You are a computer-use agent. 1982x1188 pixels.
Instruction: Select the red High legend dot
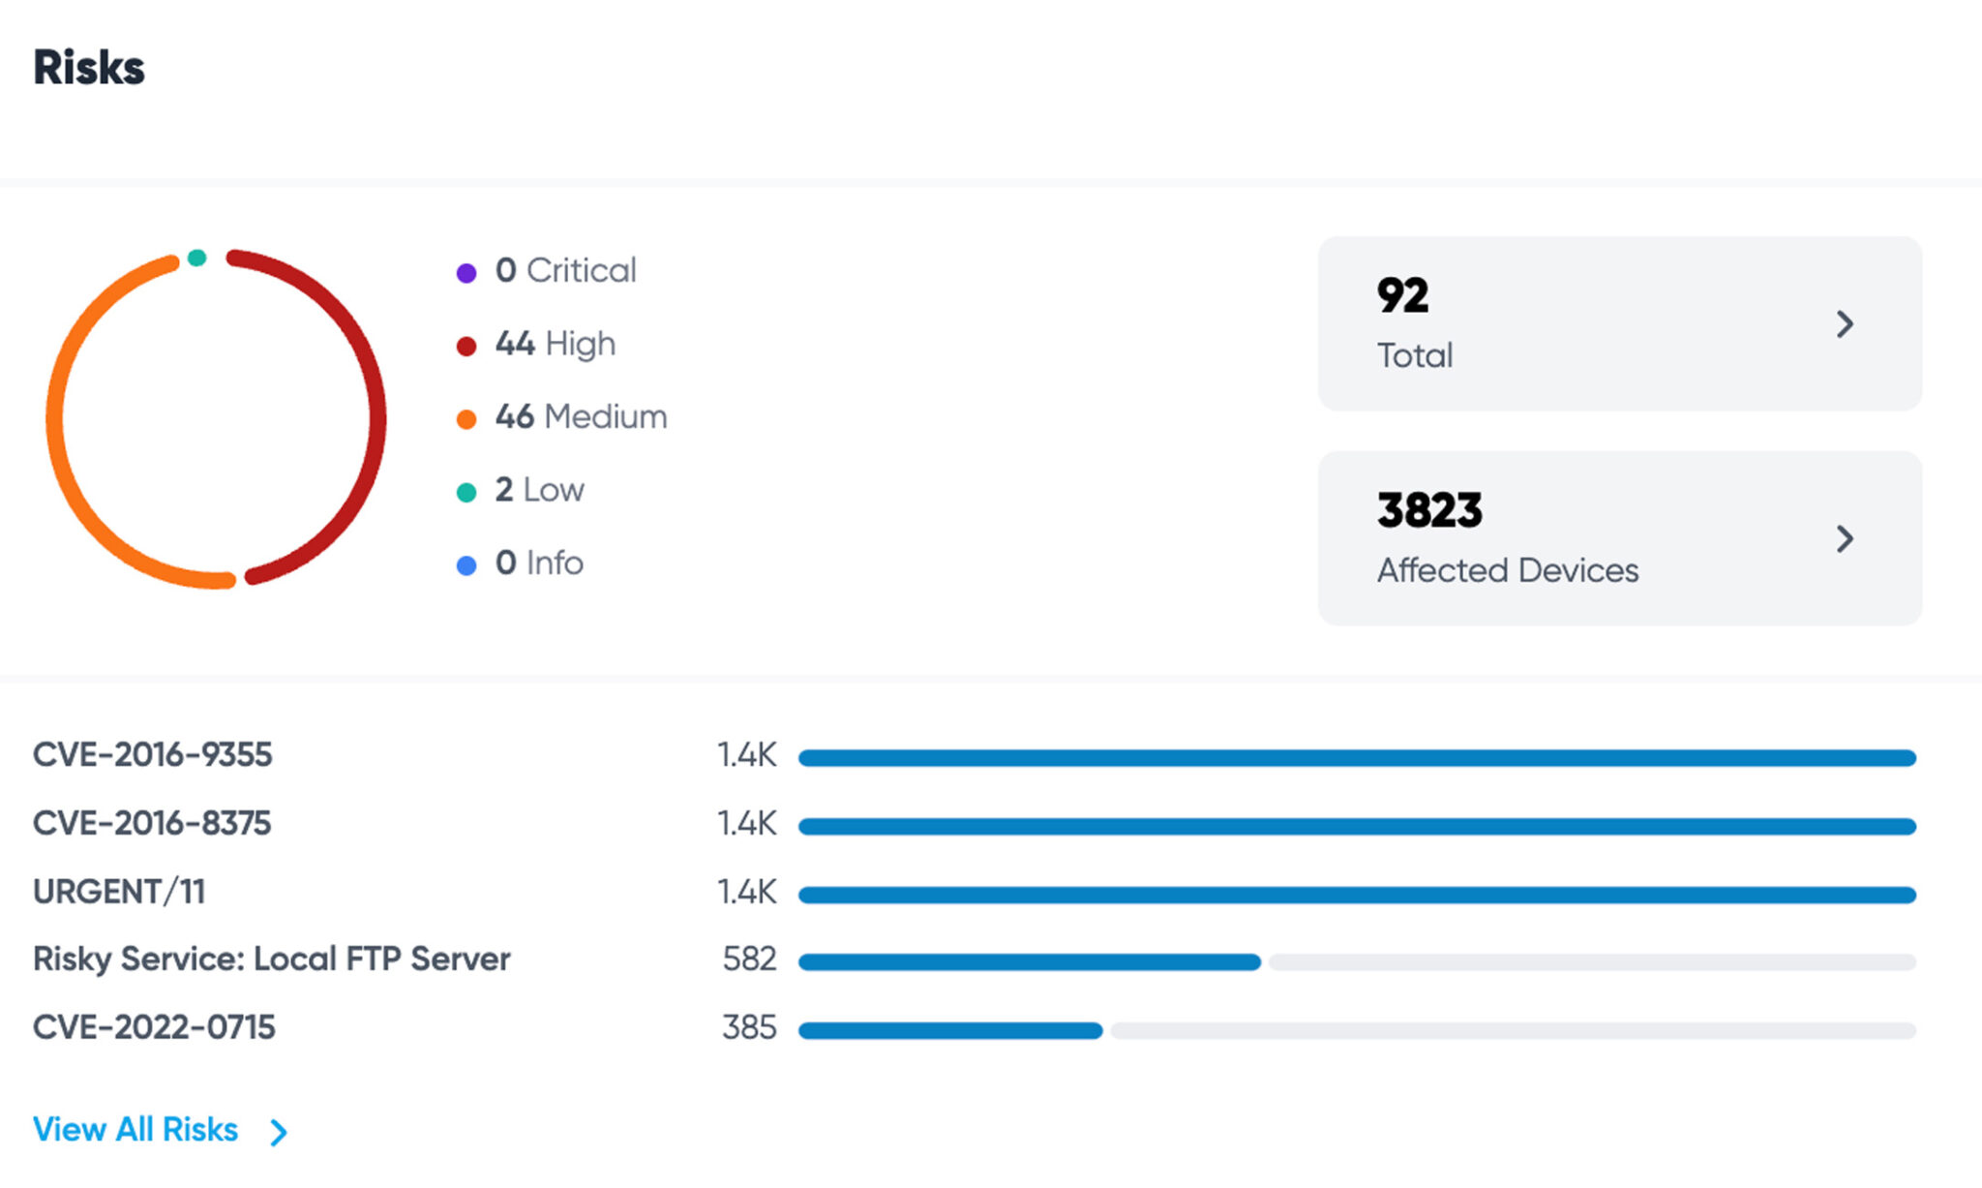point(466,346)
